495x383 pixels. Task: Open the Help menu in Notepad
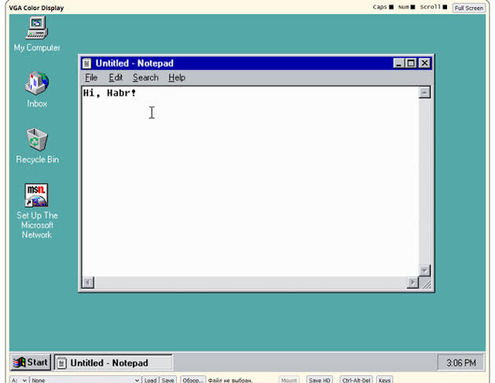click(177, 78)
